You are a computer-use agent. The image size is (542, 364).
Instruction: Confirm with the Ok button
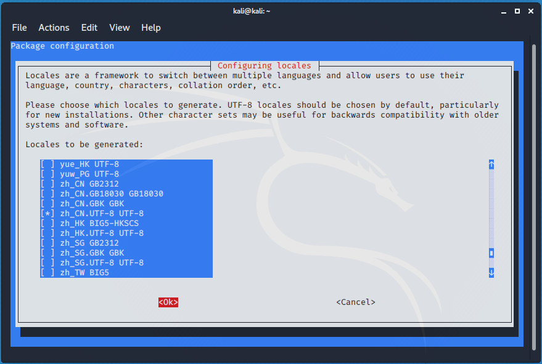tap(168, 302)
